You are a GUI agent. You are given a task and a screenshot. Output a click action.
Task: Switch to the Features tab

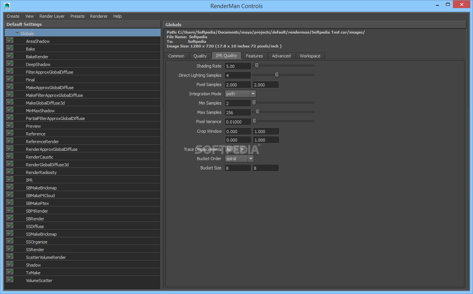click(254, 56)
